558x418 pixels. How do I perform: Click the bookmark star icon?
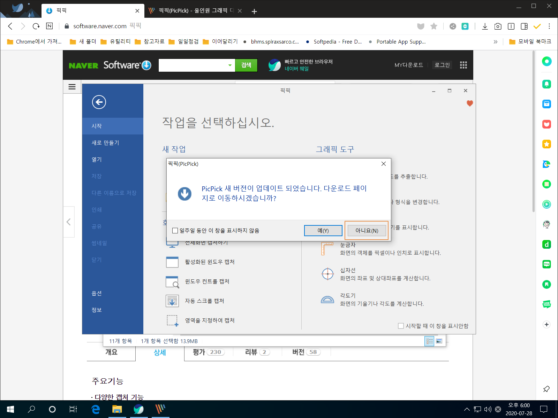pyautogui.click(x=434, y=26)
